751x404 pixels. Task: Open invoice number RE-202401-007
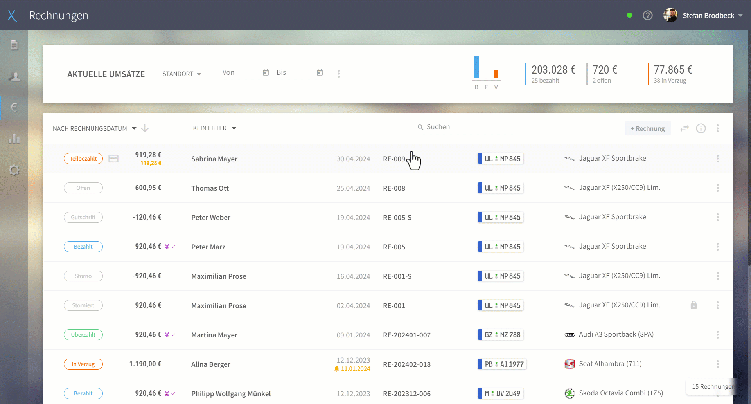407,335
